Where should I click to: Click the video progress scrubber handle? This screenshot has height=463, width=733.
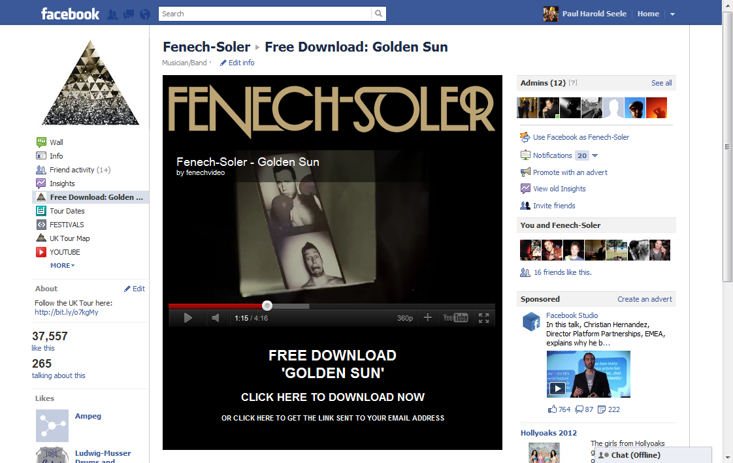[x=267, y=306]
